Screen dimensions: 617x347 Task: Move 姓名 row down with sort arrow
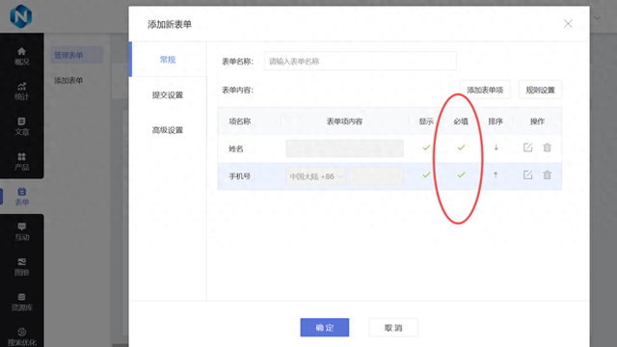click(x=496, y=147)
